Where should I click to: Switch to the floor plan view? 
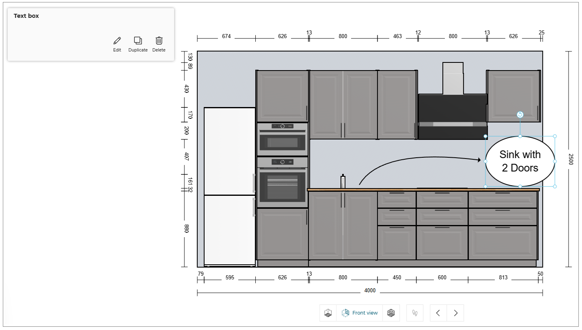point(328,313)
